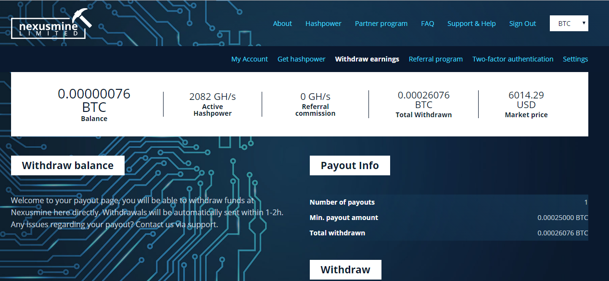609x281 pixels.
Task: Click the Total withdrawn label in Payout Info
Action: (337, 233)
